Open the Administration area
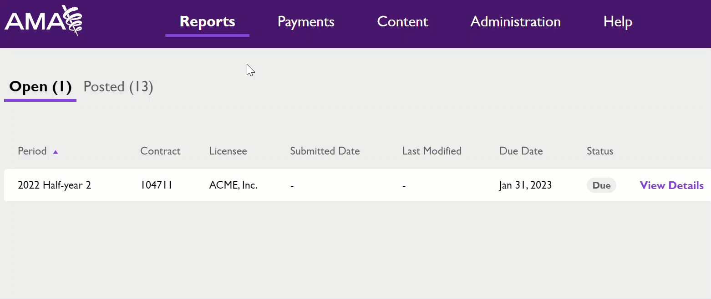This screenshot has height=299, width=711. click(x=515, y=21)
